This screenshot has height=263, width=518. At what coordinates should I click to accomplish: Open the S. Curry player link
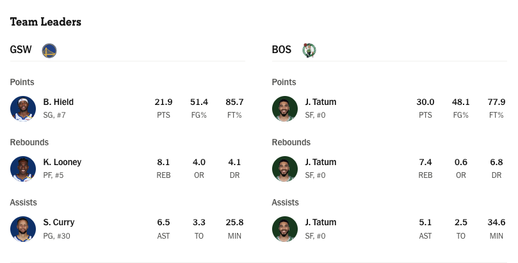tap(59, 223)
